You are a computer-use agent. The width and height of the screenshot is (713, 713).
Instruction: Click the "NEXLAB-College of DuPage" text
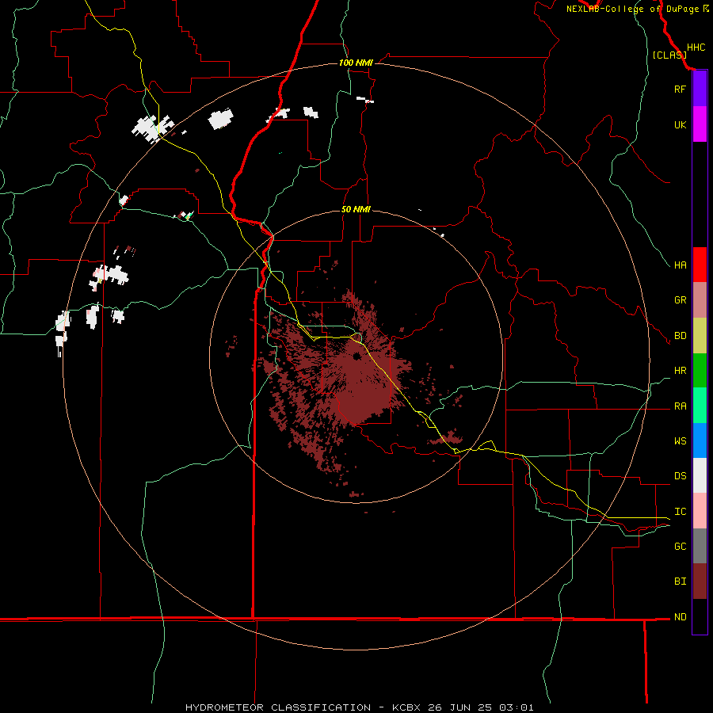pyautogui.click(x=634, y=9)
